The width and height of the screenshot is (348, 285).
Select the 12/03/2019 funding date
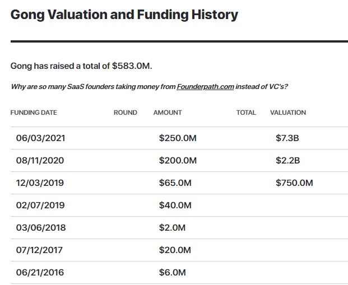40,183
